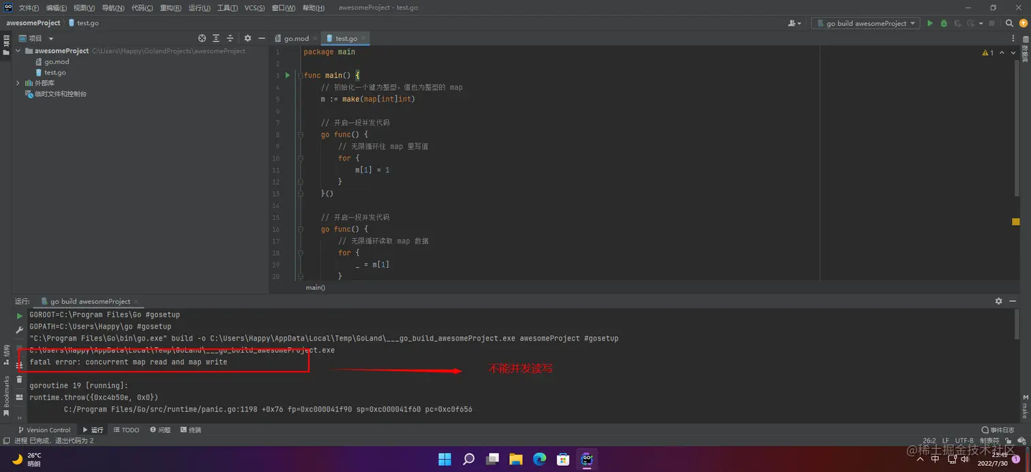Click Collapse All in Project panel

coord(230,38)
